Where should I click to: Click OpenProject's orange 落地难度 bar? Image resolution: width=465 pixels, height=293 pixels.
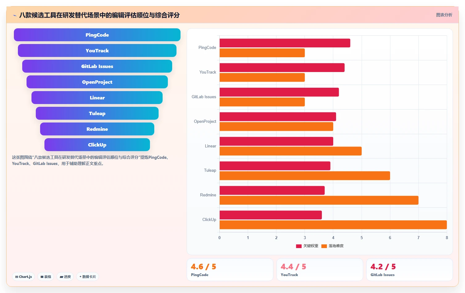tap(276, 126)
